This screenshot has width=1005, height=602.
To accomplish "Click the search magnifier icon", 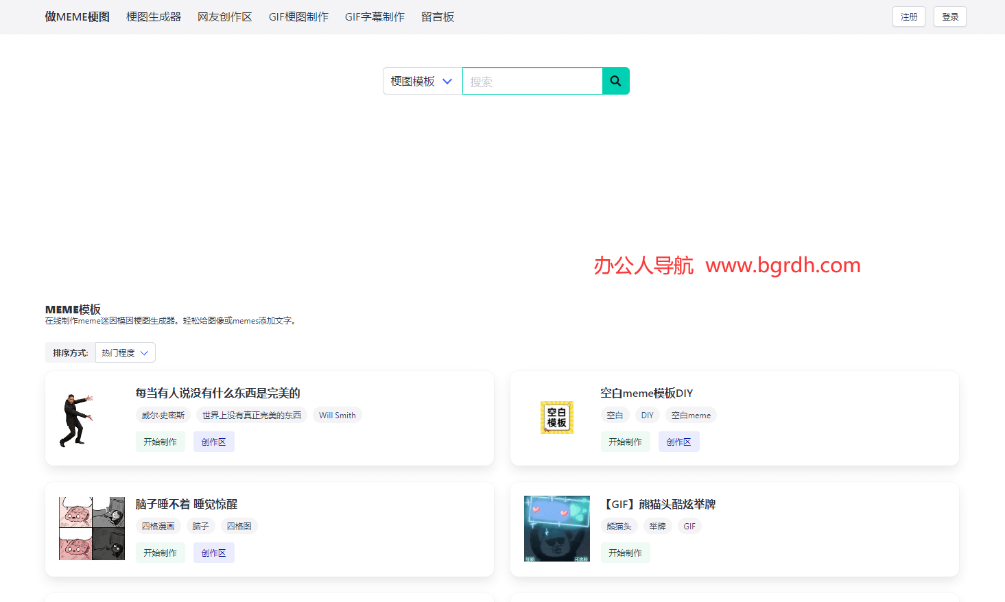I will click(x=615, y=80).
